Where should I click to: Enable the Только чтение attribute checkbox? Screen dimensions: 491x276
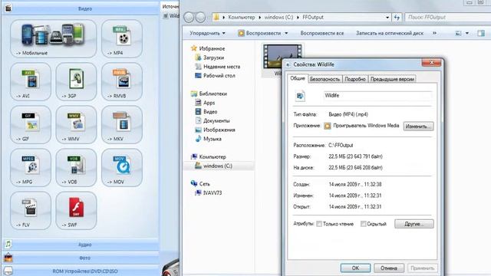[x=319, y=224]
